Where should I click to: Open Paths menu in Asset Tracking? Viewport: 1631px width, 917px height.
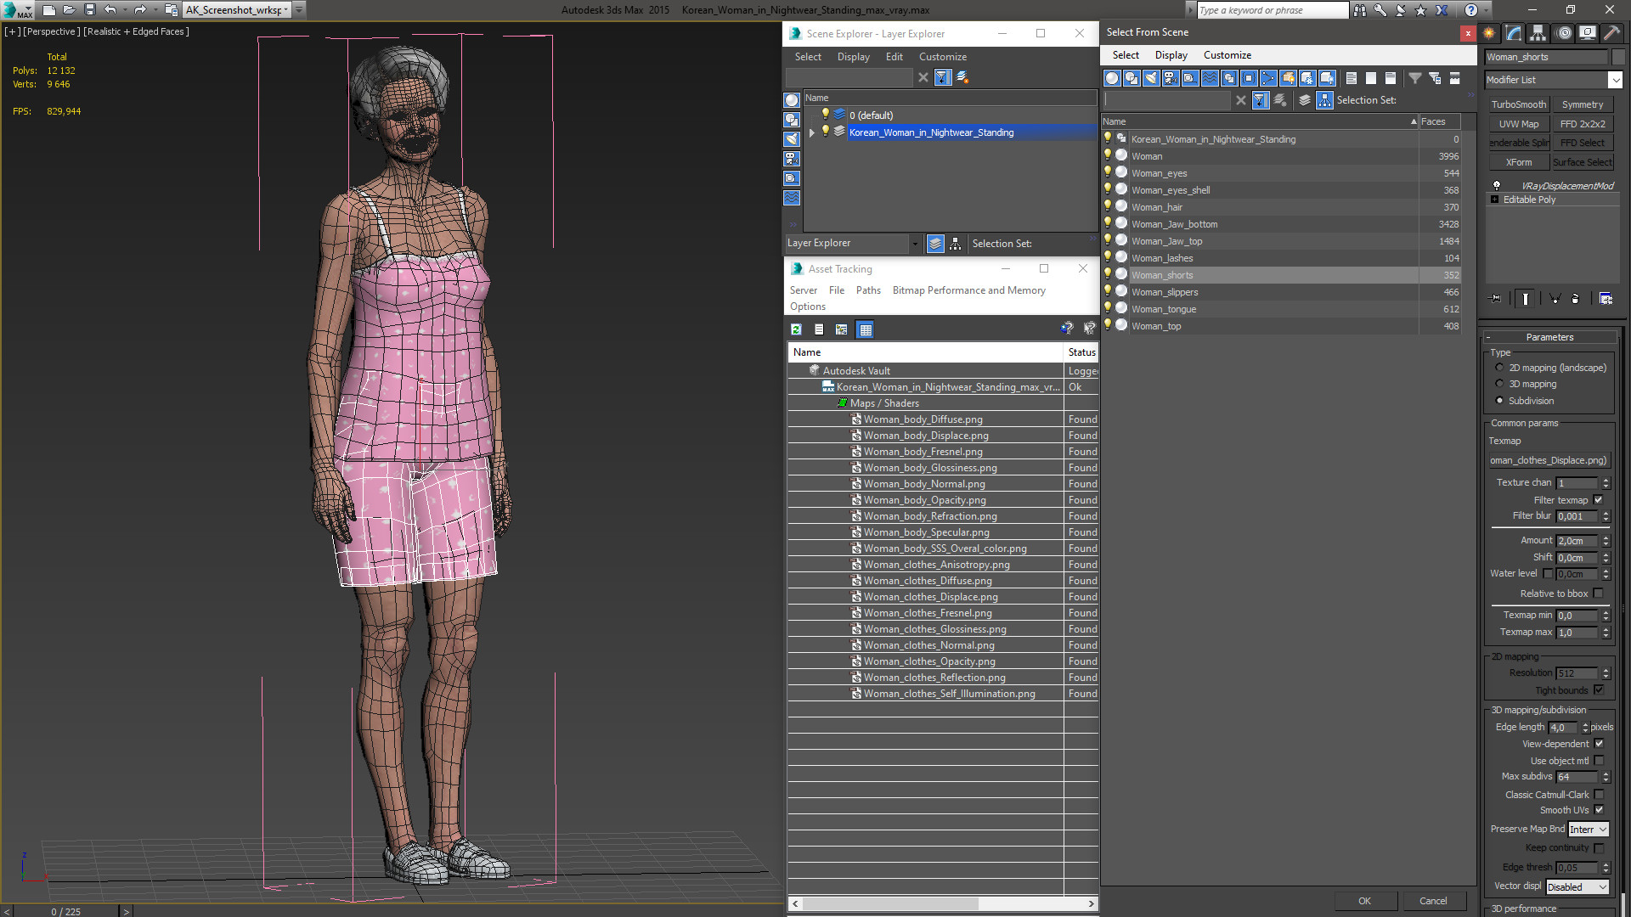pos(868,290)
